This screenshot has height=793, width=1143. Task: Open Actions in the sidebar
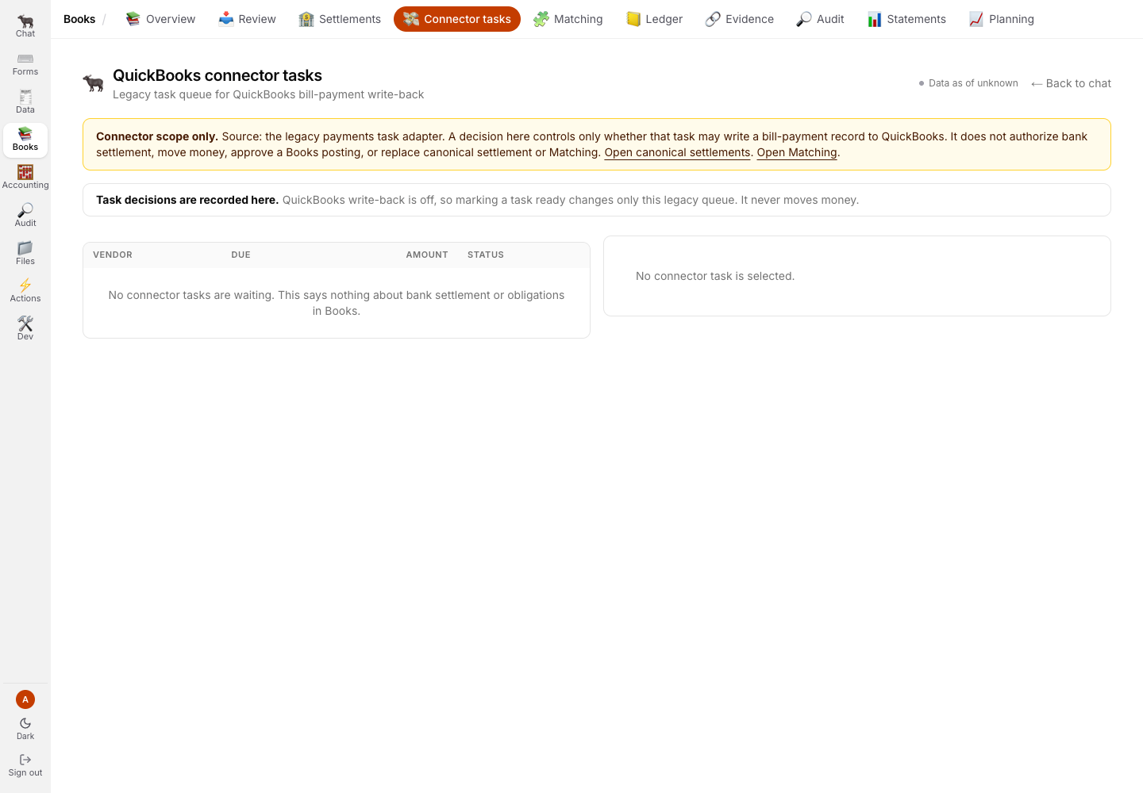click(25, 291)
